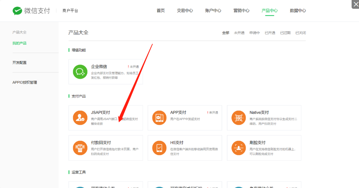This screenshot has height=188, width=359.
Task: Click Native支付 description about 二维码
Action: [273, 121]
